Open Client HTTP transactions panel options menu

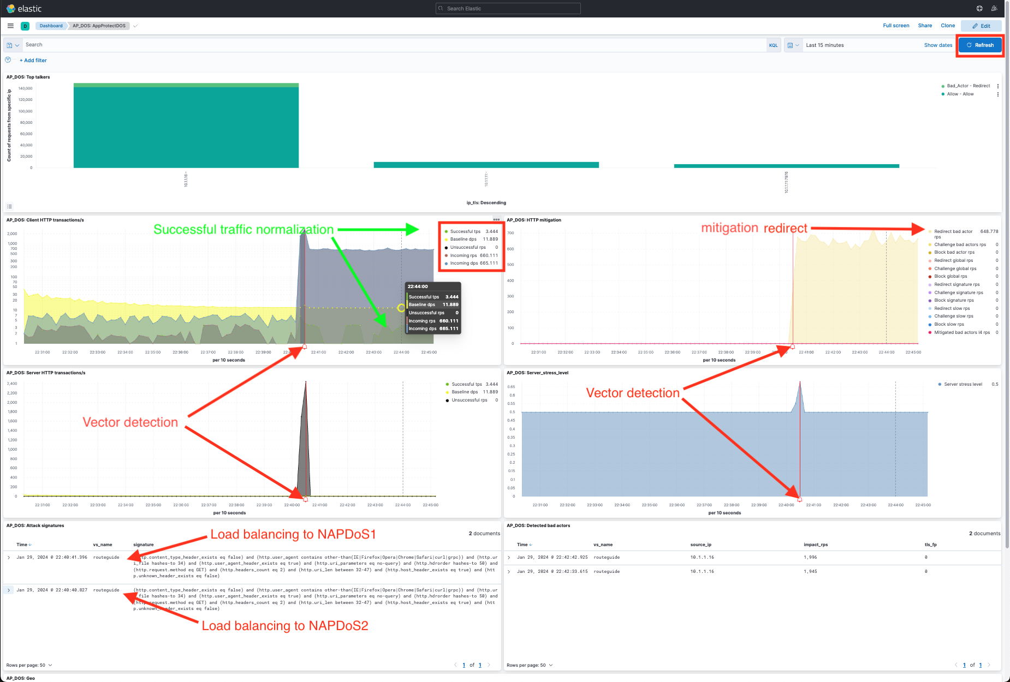tap(496, 219)
